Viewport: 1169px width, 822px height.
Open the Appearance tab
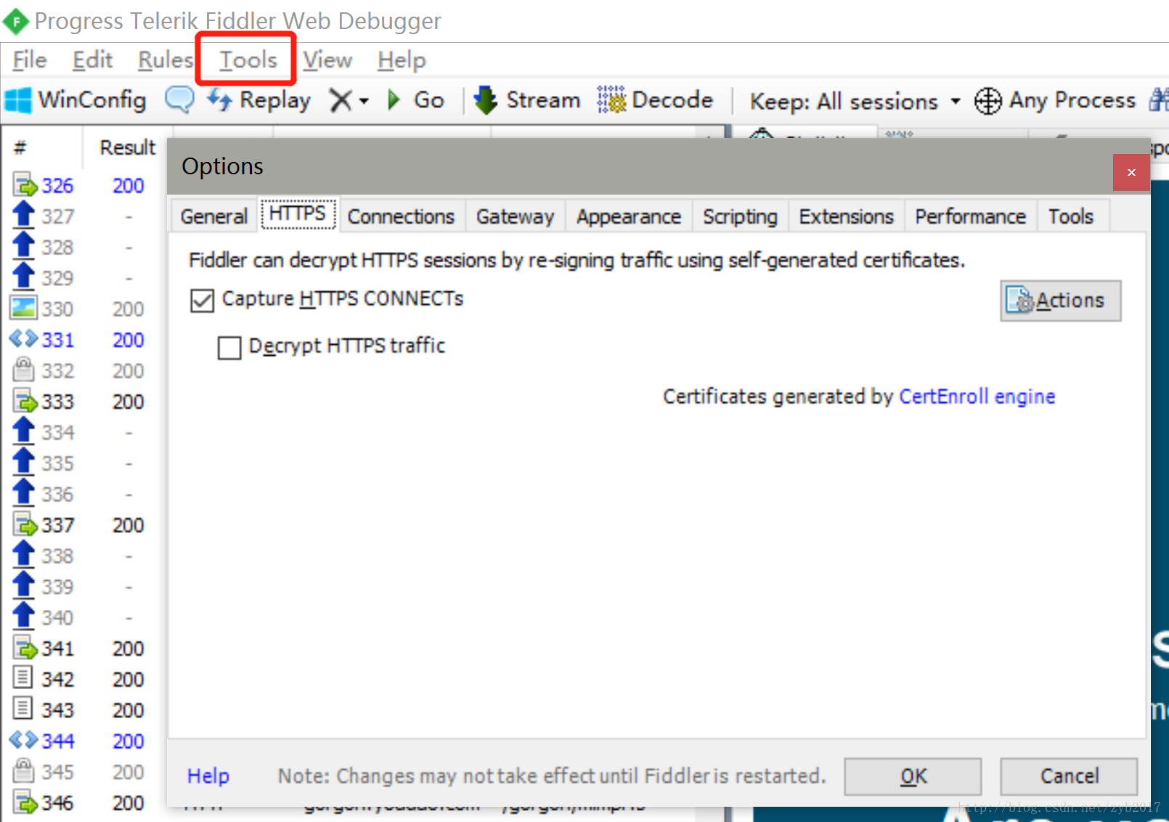tap(629, 216)
